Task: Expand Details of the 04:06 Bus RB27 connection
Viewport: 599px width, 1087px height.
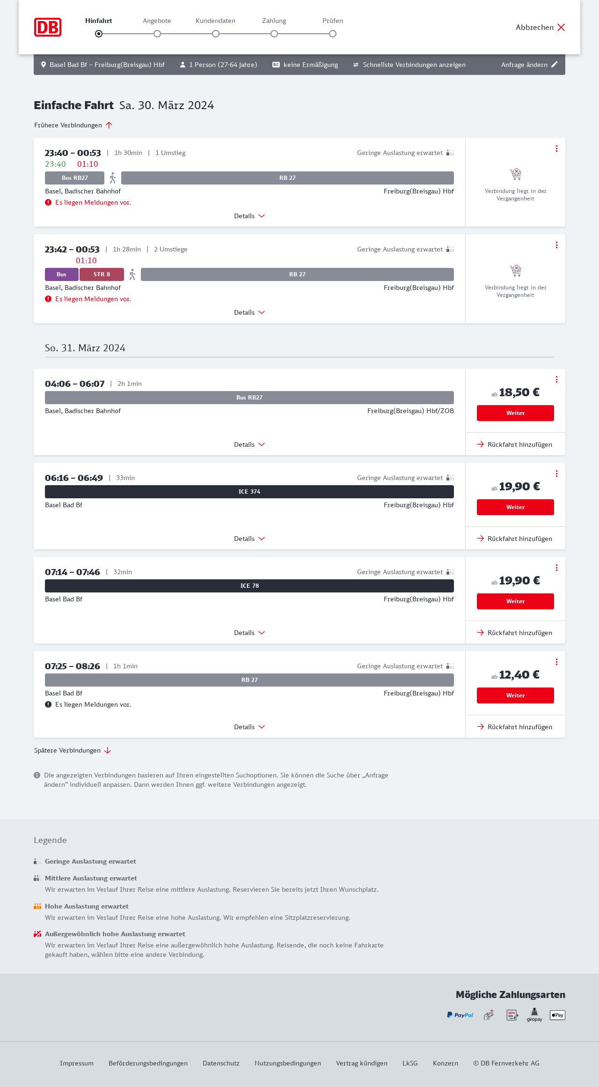Action: tap(249, 444)
